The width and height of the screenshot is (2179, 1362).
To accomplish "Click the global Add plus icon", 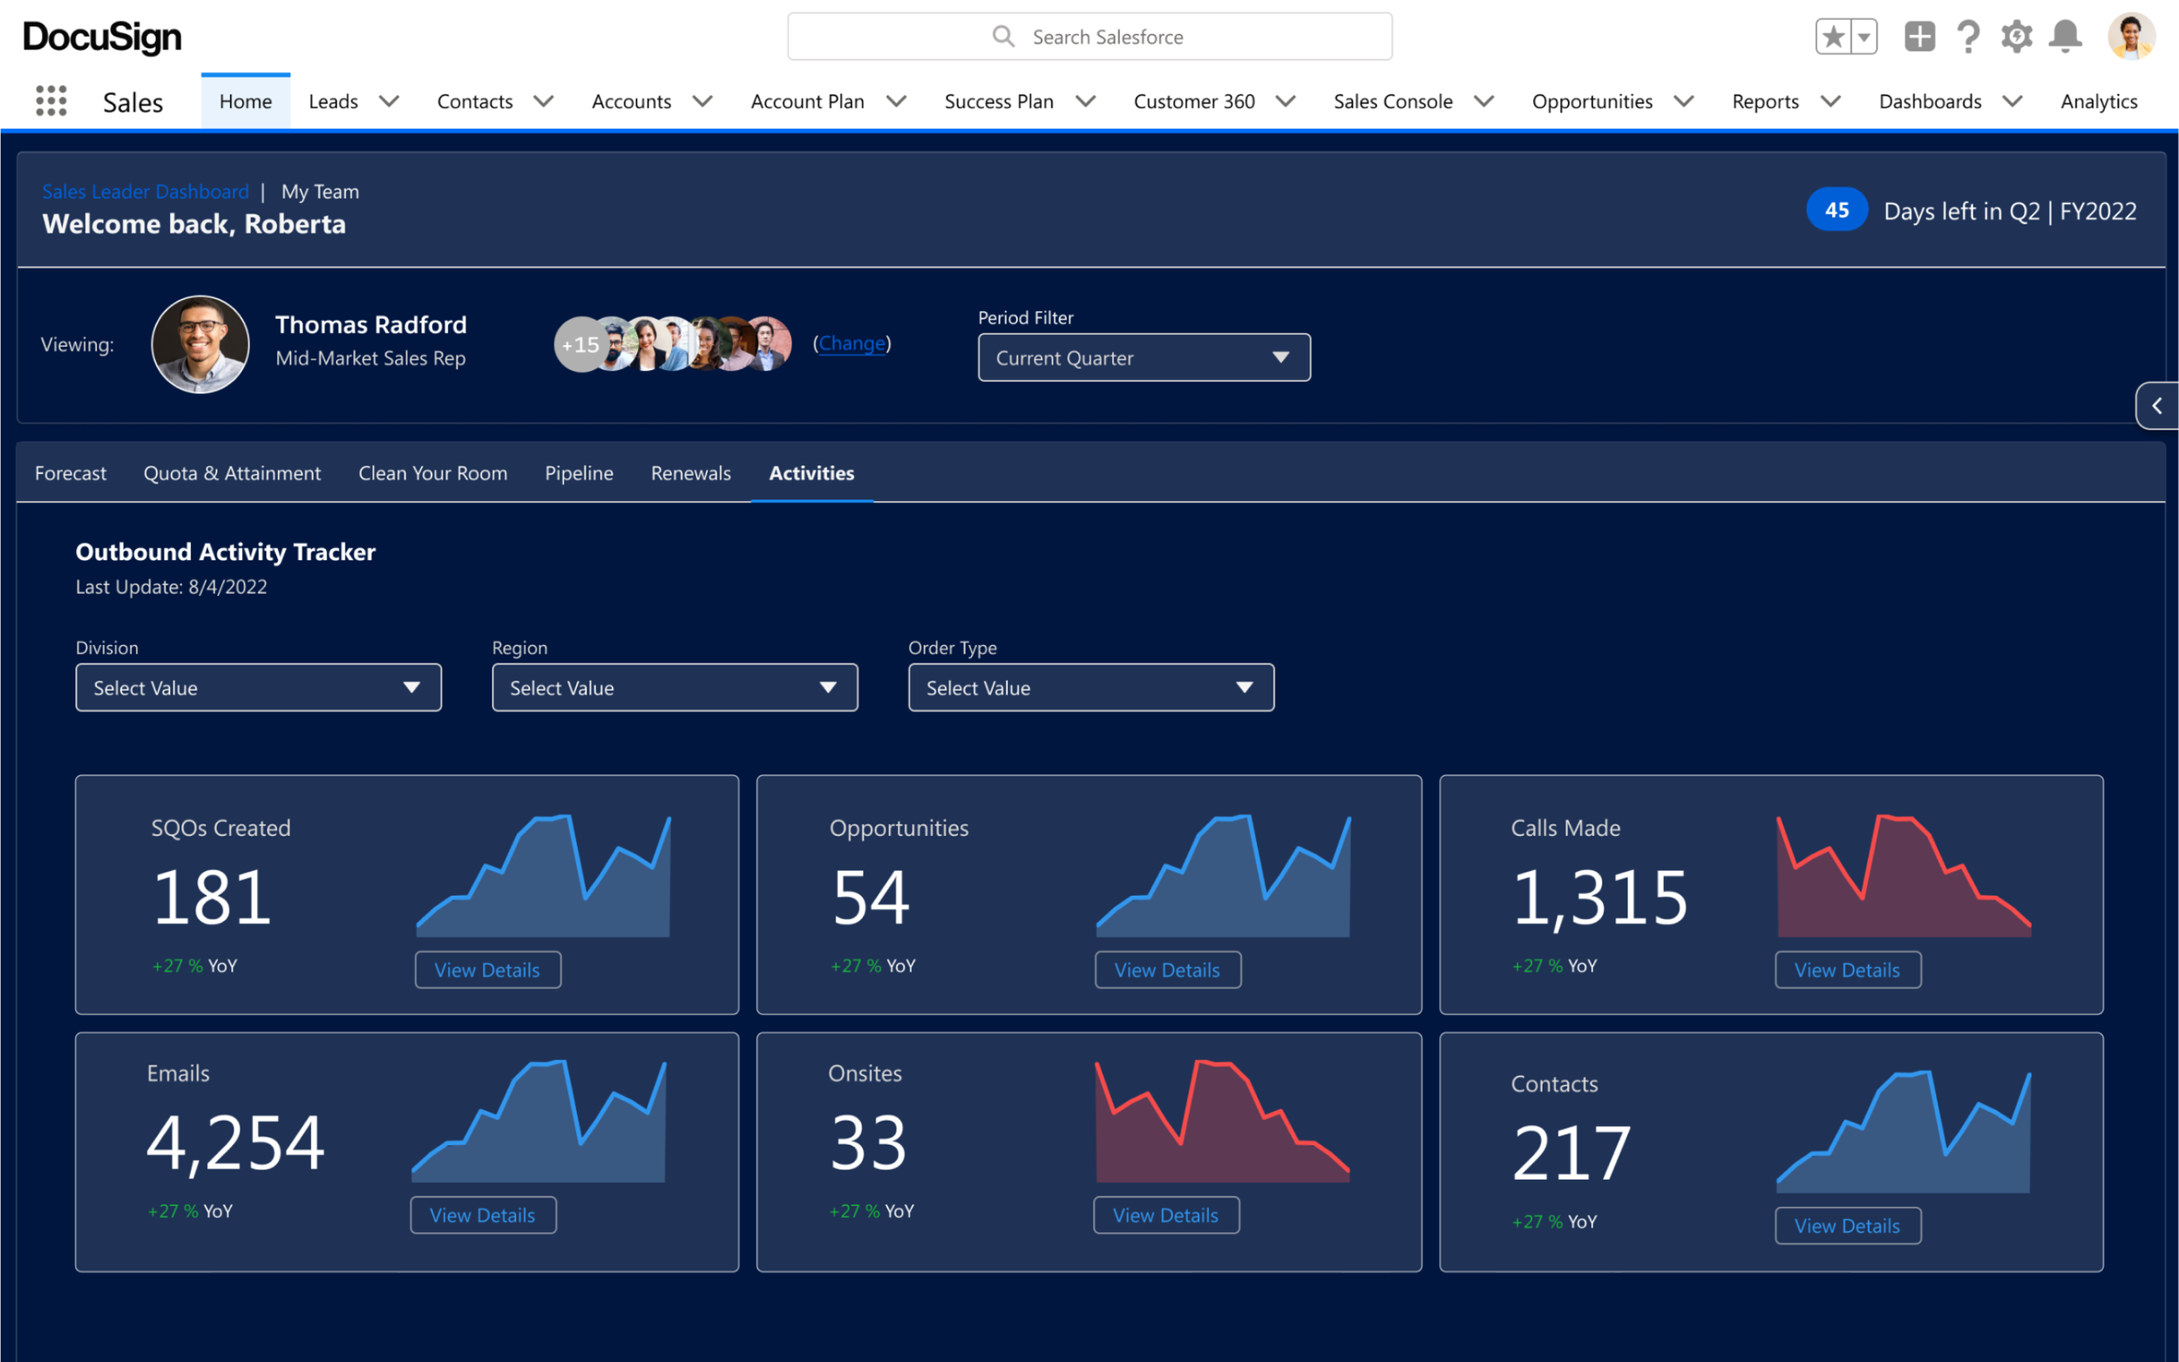I will coord(1918,37).
